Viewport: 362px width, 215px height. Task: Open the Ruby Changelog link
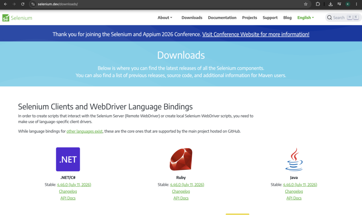point(181,191)
